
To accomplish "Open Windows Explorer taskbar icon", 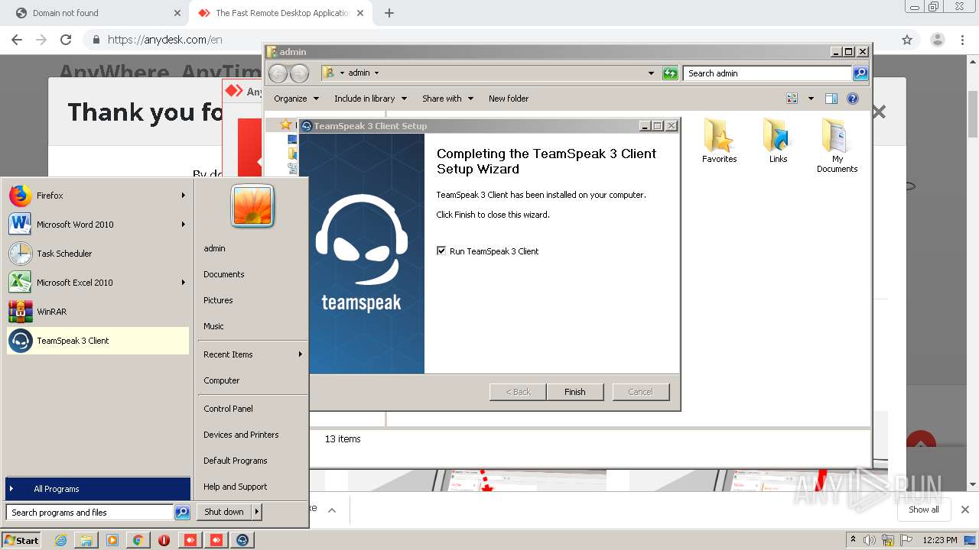I will [x=86, y=540].
